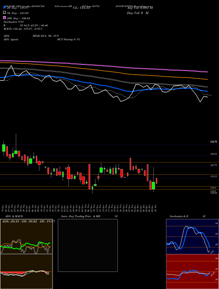Click the '(MGR) 20.3, 30, 19.9' ADX values
This screenshot has height=289, width=219.
click(46, 36)
